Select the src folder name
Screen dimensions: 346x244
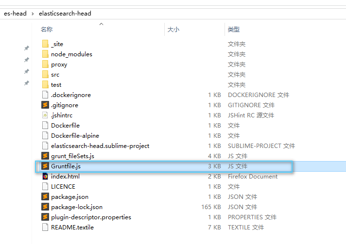point(55,75)
